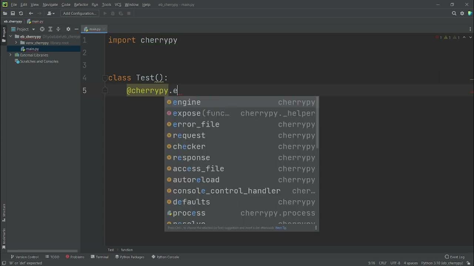
Task: Click the red error count indicator
Action: [x=439, y=37]
